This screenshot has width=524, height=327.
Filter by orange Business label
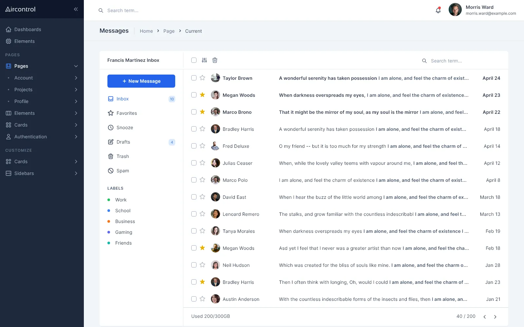[121, 221]
